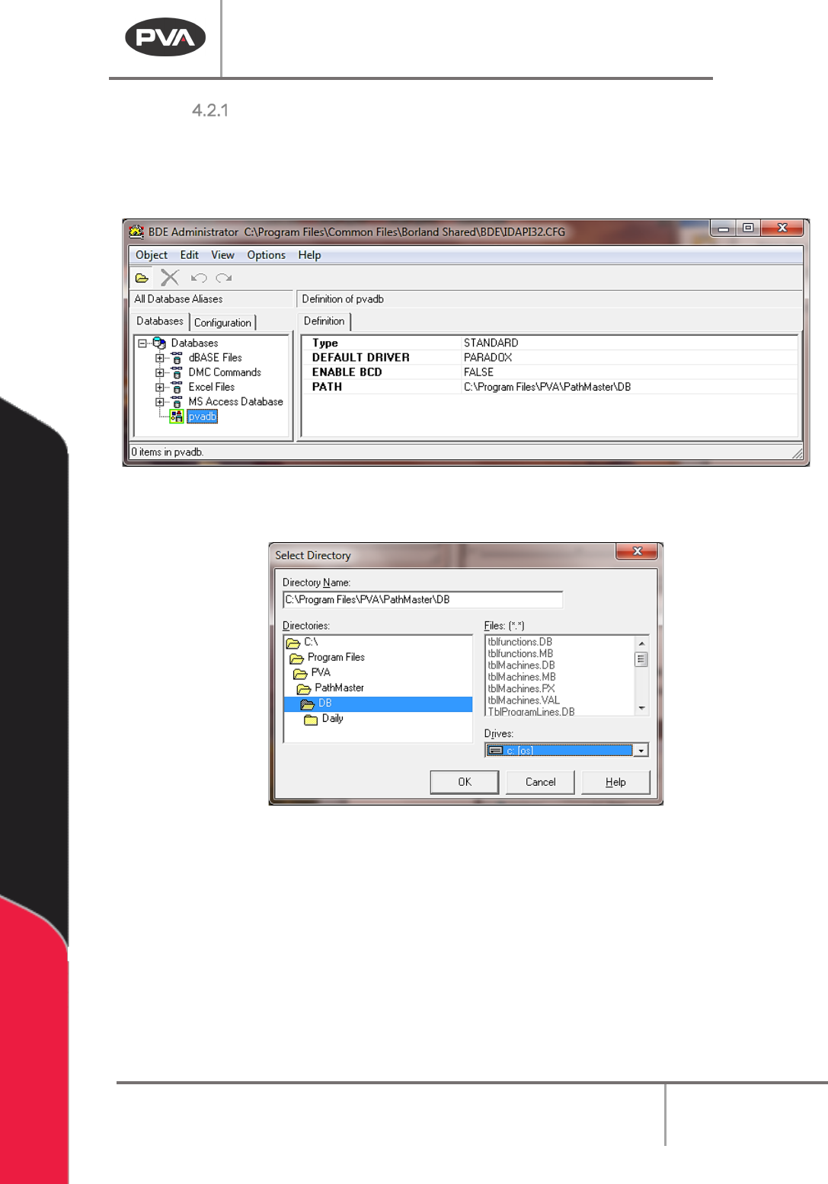The width and height of the screenshot is (828, 1184).
Task: Open the Options menu
Action: click(x=266, y=255)
